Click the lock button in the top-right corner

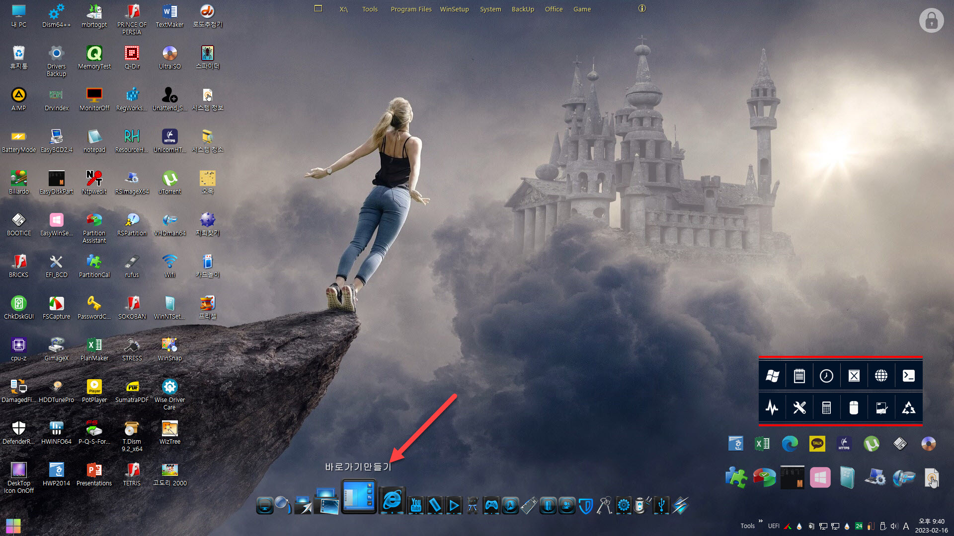pos(931,20)
